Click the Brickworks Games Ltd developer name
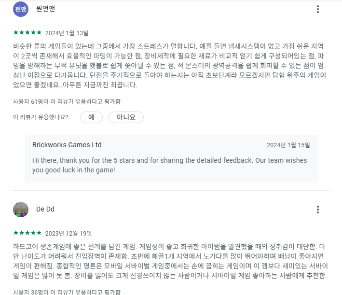This screenshot has height=295, width=342. click(67, 145)
